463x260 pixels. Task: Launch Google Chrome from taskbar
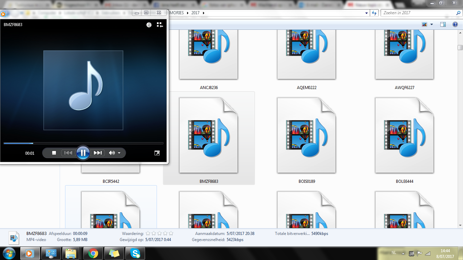pos(93,253)
